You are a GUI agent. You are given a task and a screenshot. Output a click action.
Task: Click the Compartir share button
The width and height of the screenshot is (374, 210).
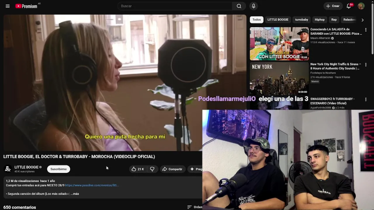tap(172, 169)
